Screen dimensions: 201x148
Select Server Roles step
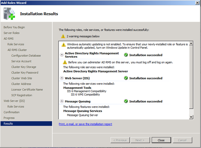coord(12,33)
